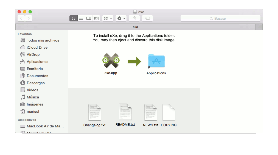Viewport: 278px width, 155px height.
Task: Click the edit tags button
Action: [147, 18]
